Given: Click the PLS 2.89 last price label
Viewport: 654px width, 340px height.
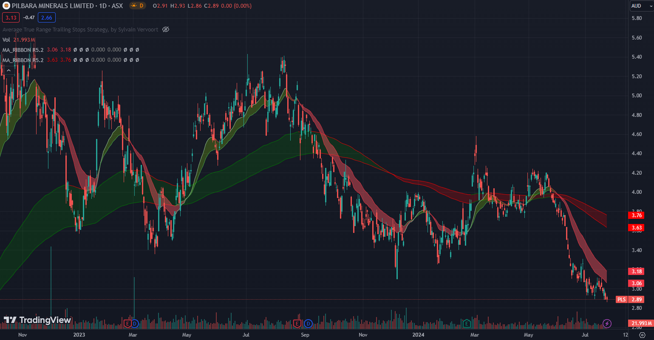Looking at the screenshot, I should [x=629, y=300].
